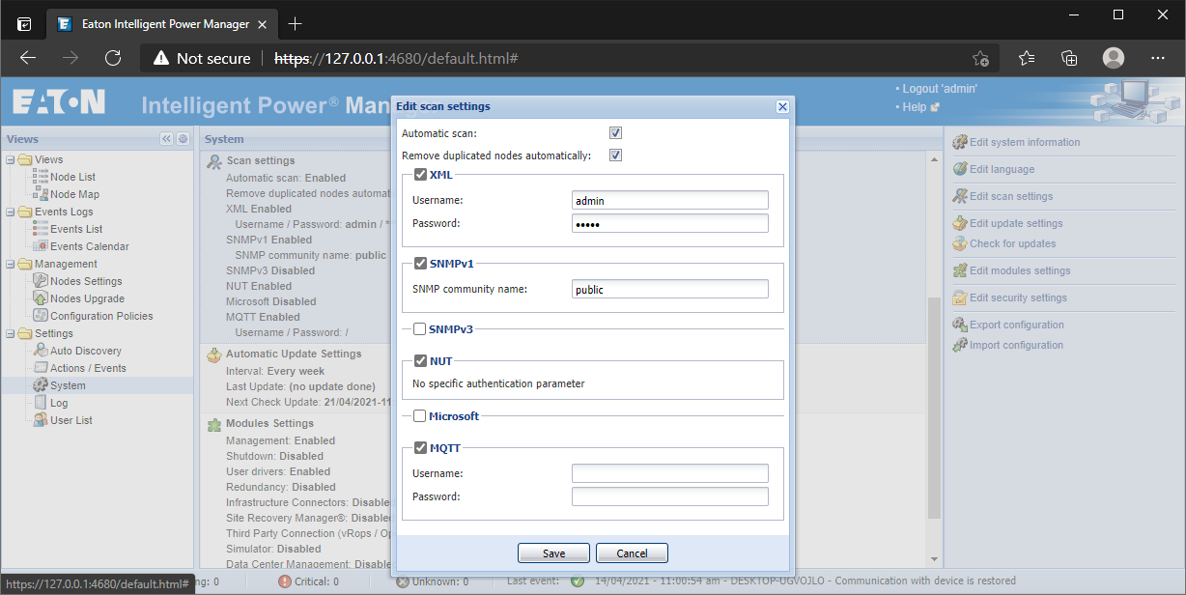Toggle Remove duplicated nodes automatically checkbox
The image size is (1186, 595).
(615, 156)
